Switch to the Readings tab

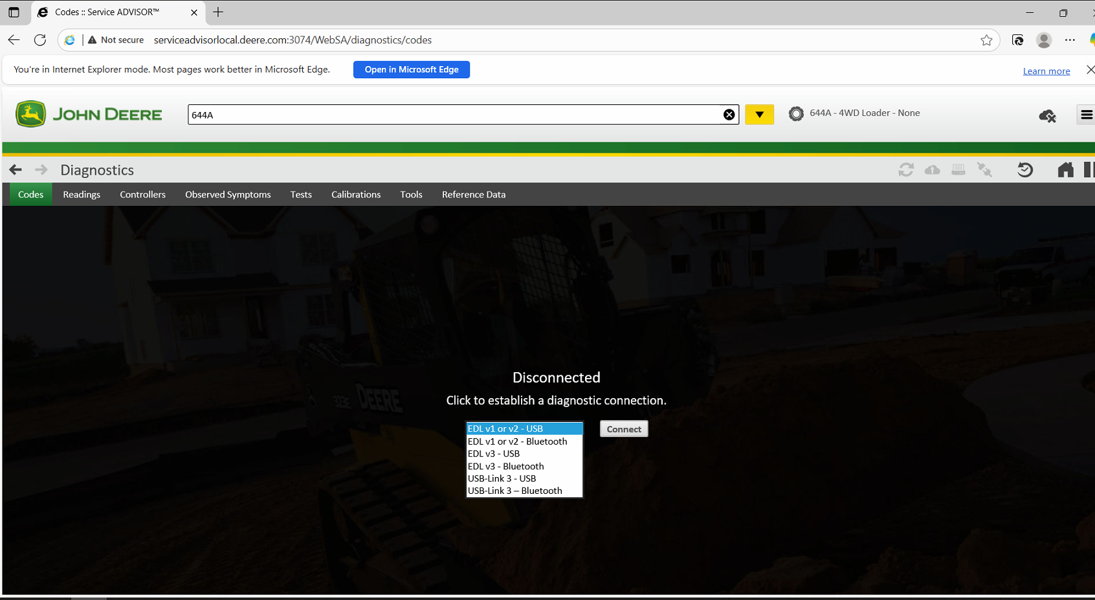[82, 194]
